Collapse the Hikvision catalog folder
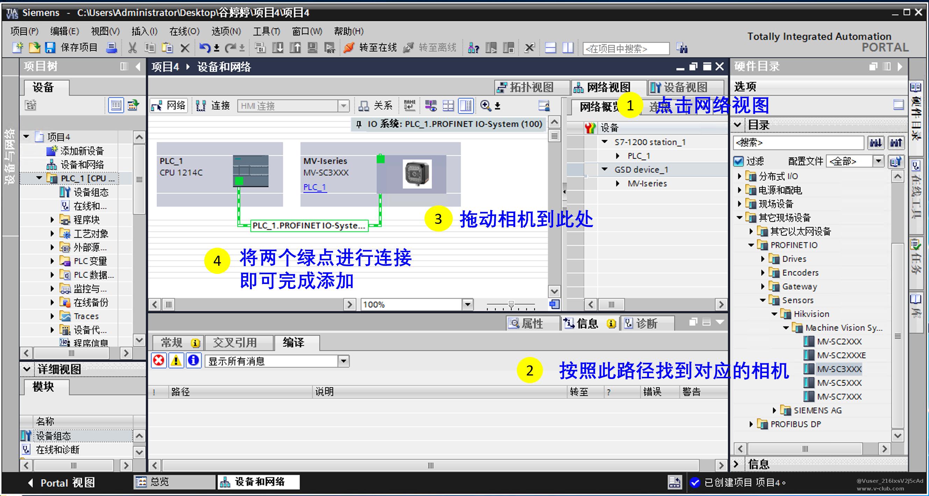 (774, 314)
